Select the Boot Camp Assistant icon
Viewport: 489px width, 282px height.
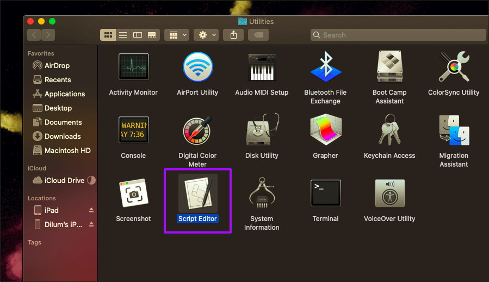[x=389, y=66]
